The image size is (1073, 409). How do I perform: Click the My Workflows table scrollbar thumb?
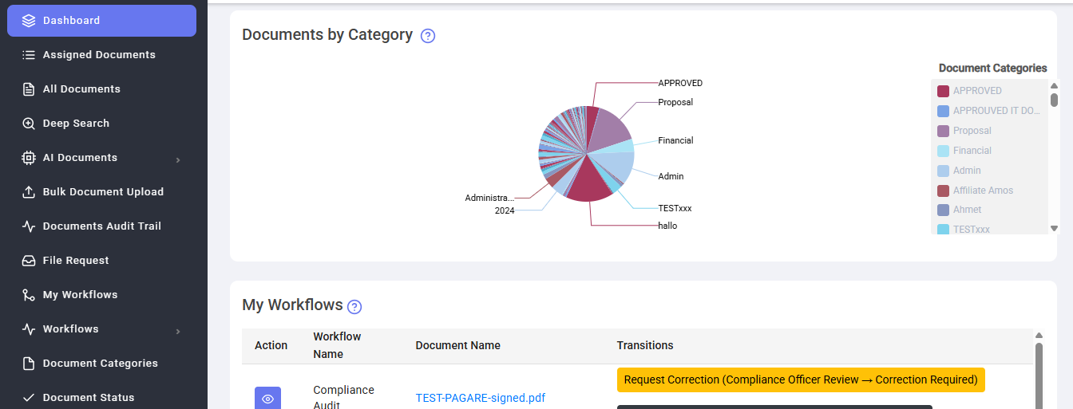1039,376
